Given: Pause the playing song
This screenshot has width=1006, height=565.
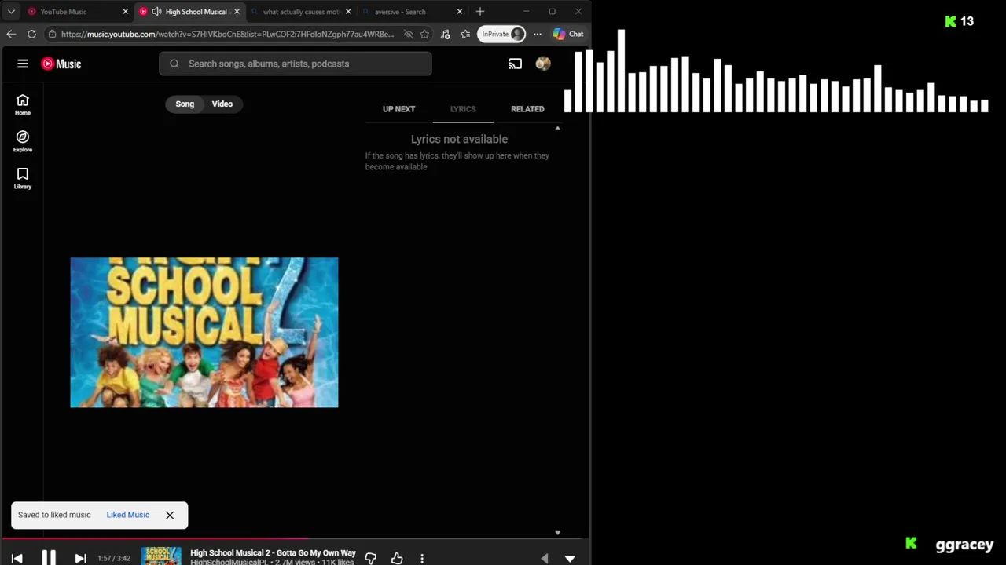Looking at the screenshot, I should pos(49,558).
